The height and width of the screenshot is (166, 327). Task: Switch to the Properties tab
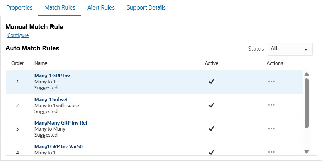[x=20, y=7]
